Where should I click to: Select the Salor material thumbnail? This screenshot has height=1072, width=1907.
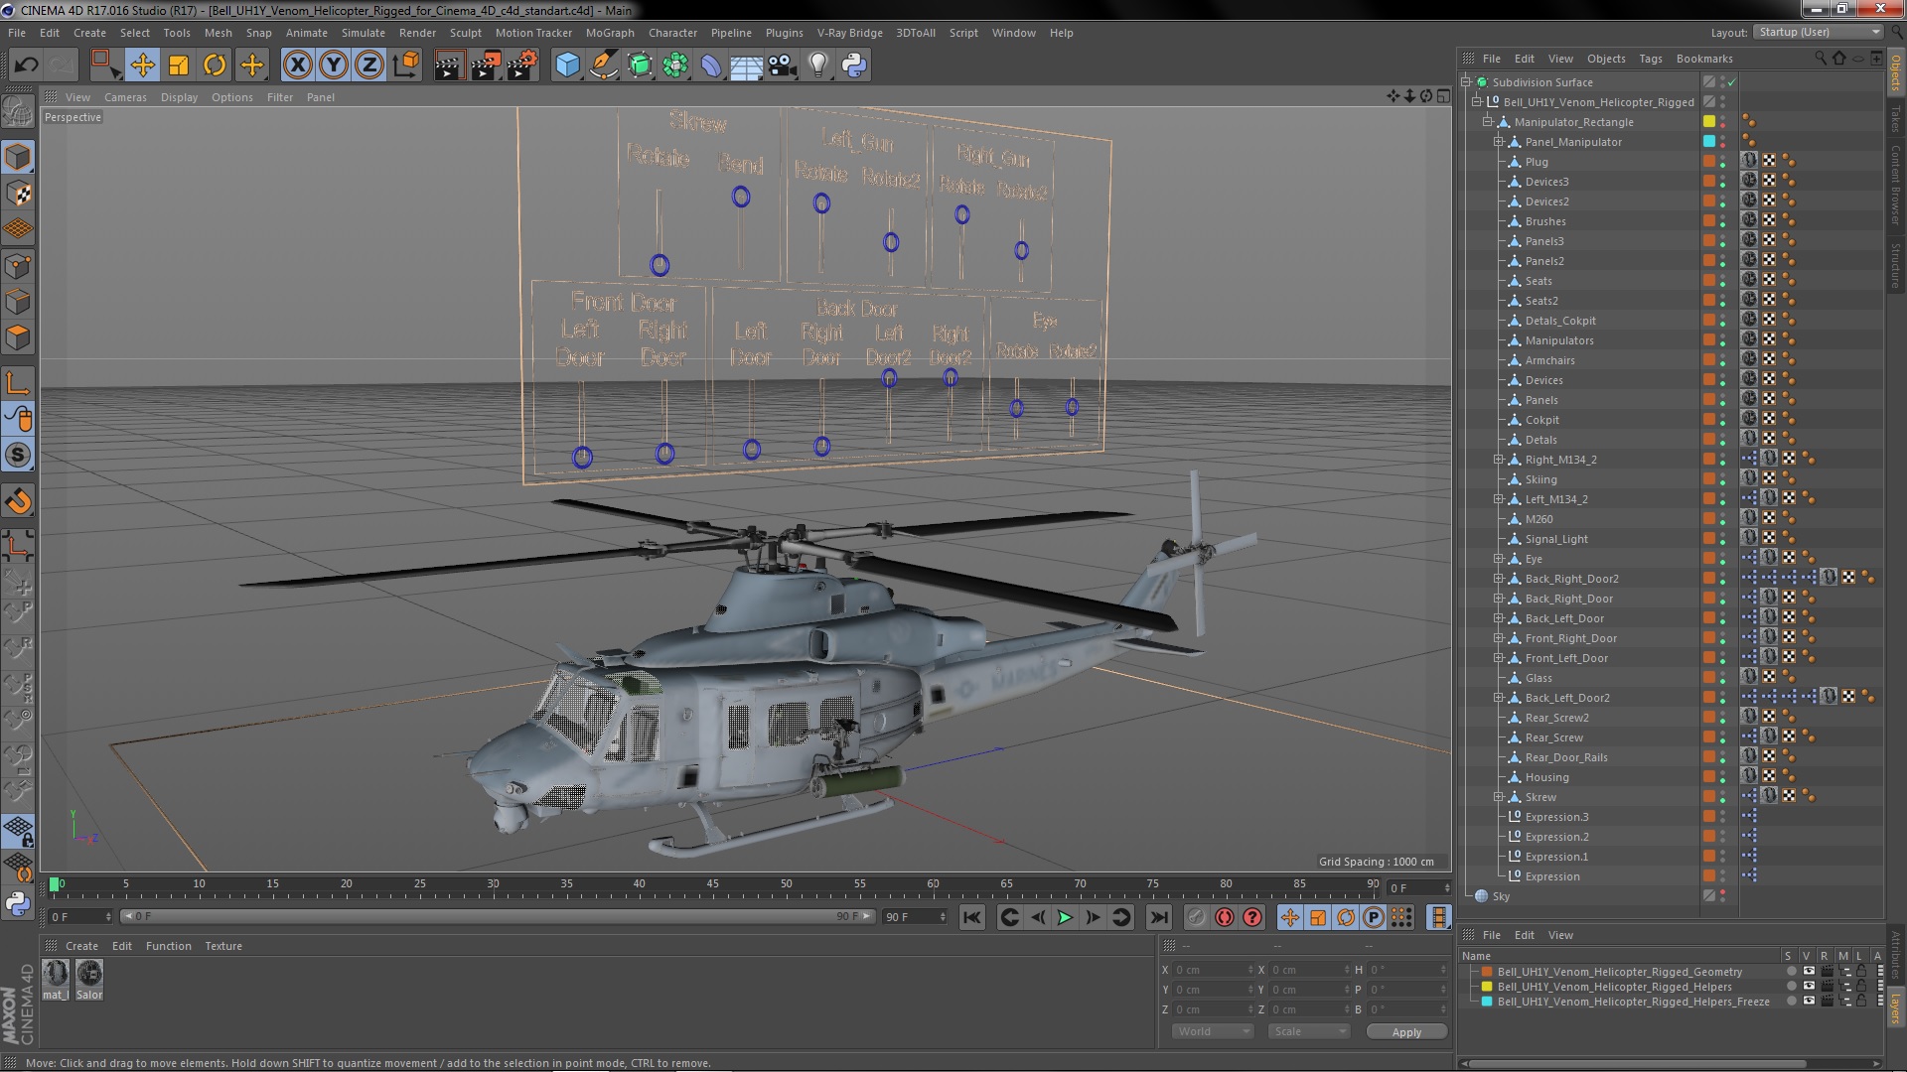tap(89, 979)
